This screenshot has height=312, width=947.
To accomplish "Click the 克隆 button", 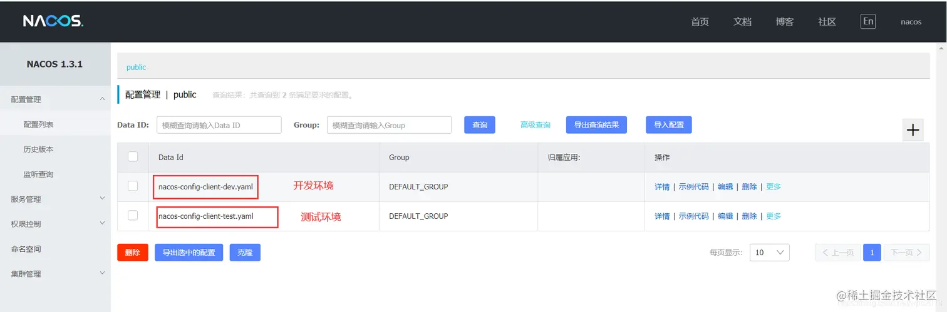I will 245,253.
